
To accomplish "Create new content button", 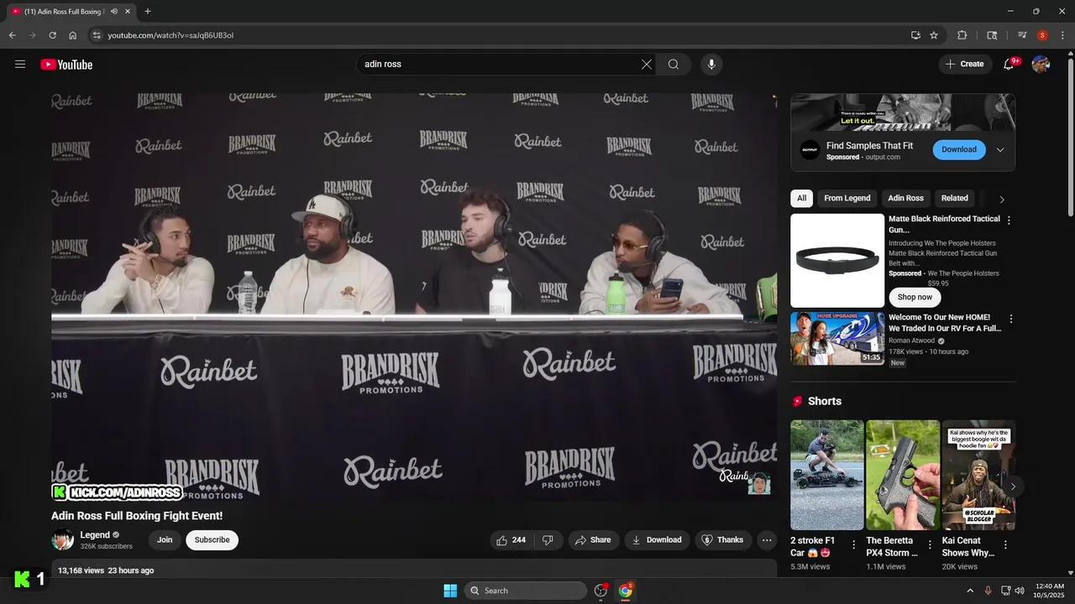I will 965,65.
